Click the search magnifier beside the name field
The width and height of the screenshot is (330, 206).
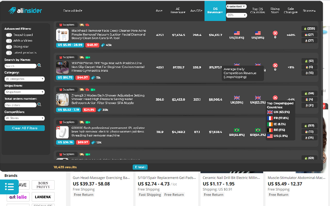(39, 65)
